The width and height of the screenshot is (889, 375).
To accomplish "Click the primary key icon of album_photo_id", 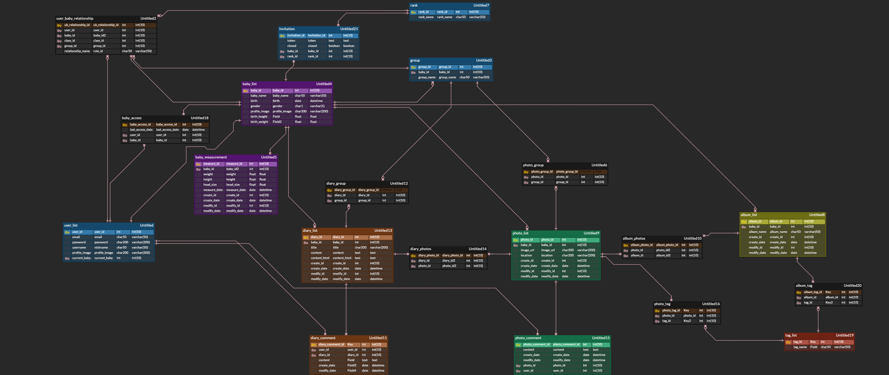I will (626, 245).
